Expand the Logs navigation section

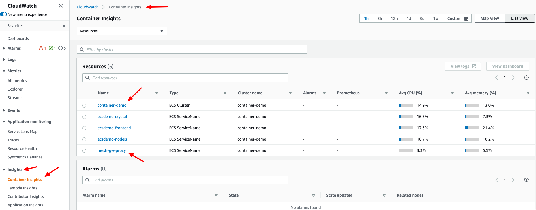pyautogui.click(x=4, y=60)
